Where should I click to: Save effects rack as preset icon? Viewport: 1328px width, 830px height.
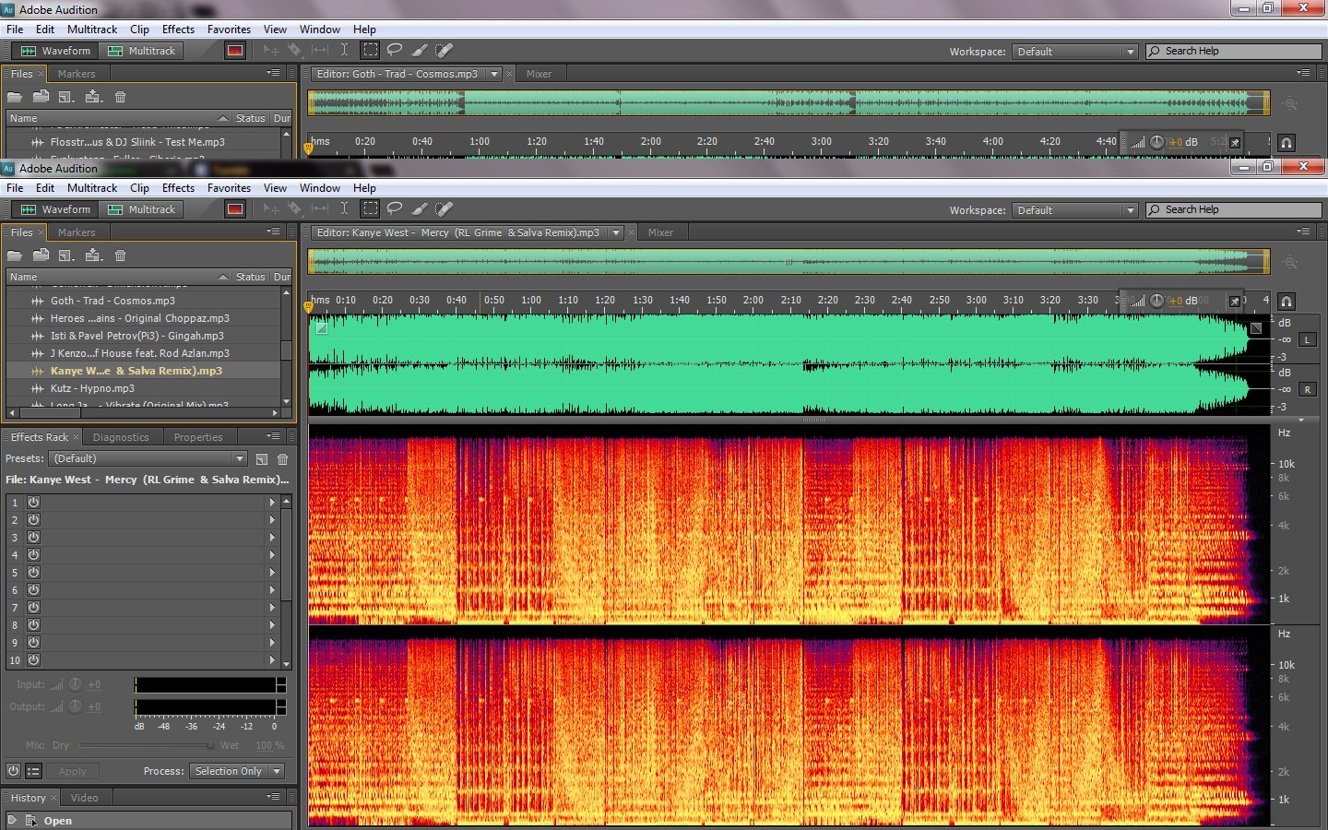[x=262, y=458]
